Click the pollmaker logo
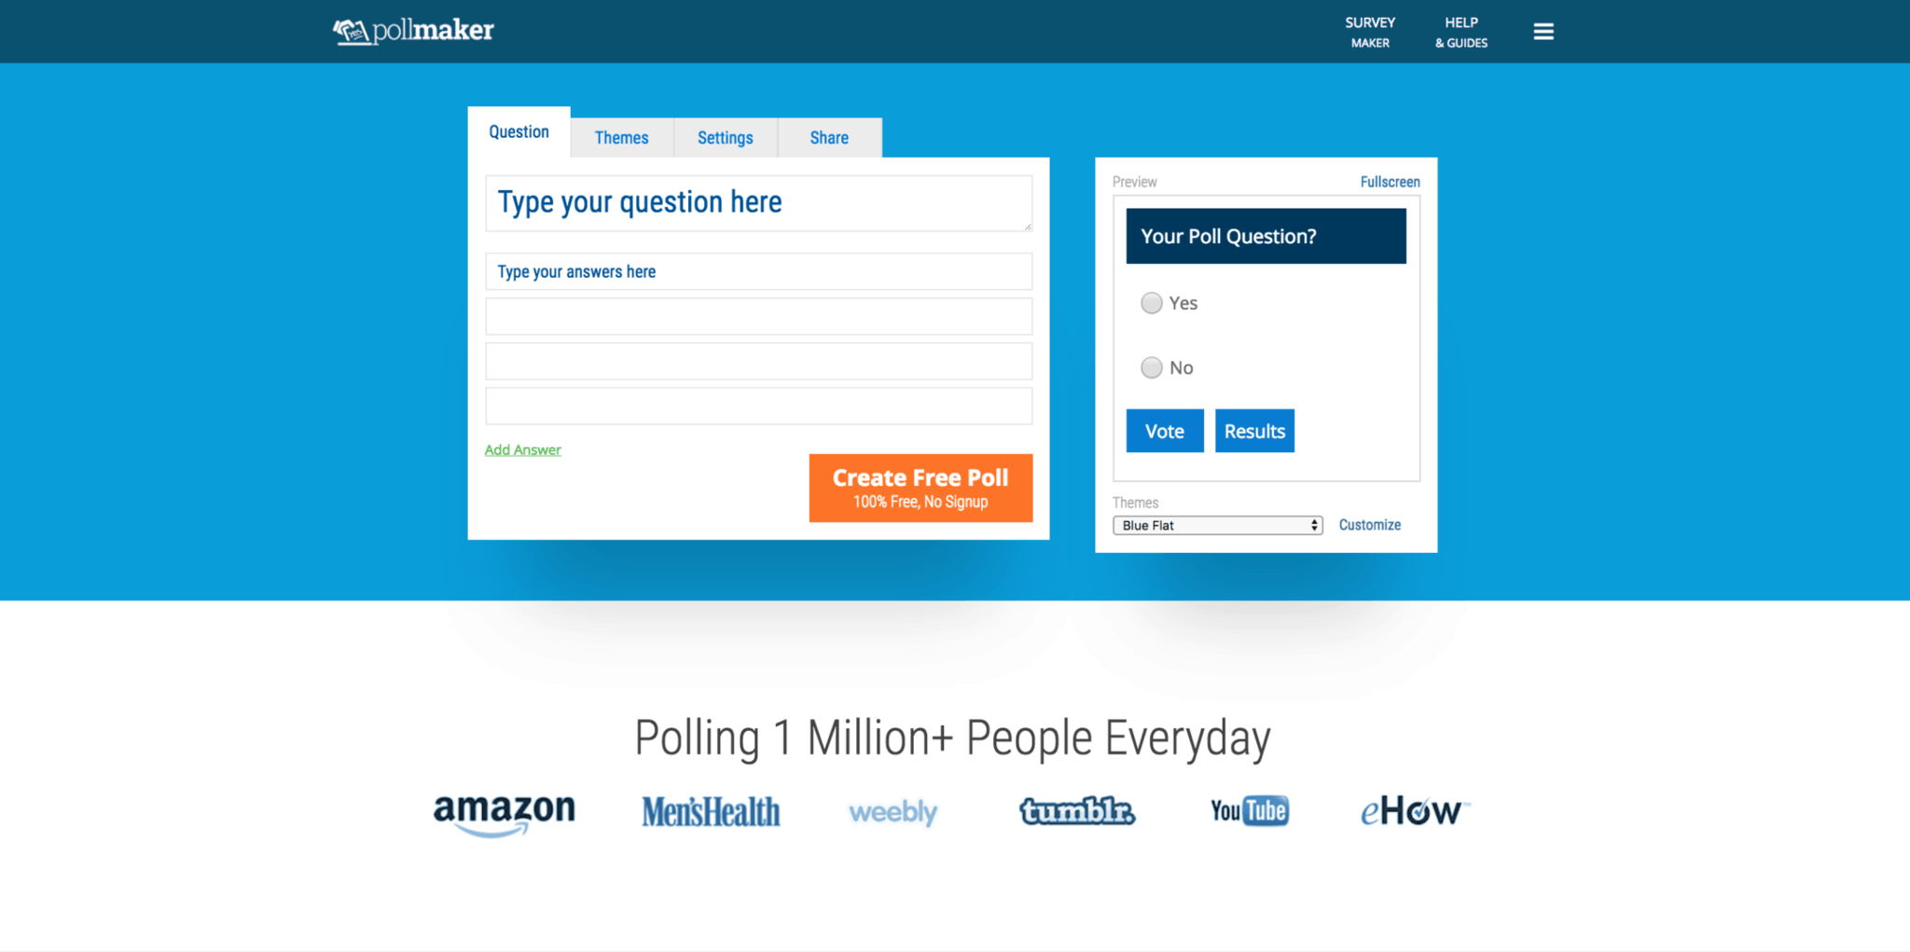The image size is (1910, 952). (x=413, y=31)
